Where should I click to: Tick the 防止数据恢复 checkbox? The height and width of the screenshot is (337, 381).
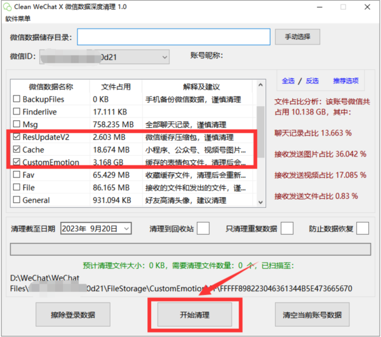tap(363, 228)
